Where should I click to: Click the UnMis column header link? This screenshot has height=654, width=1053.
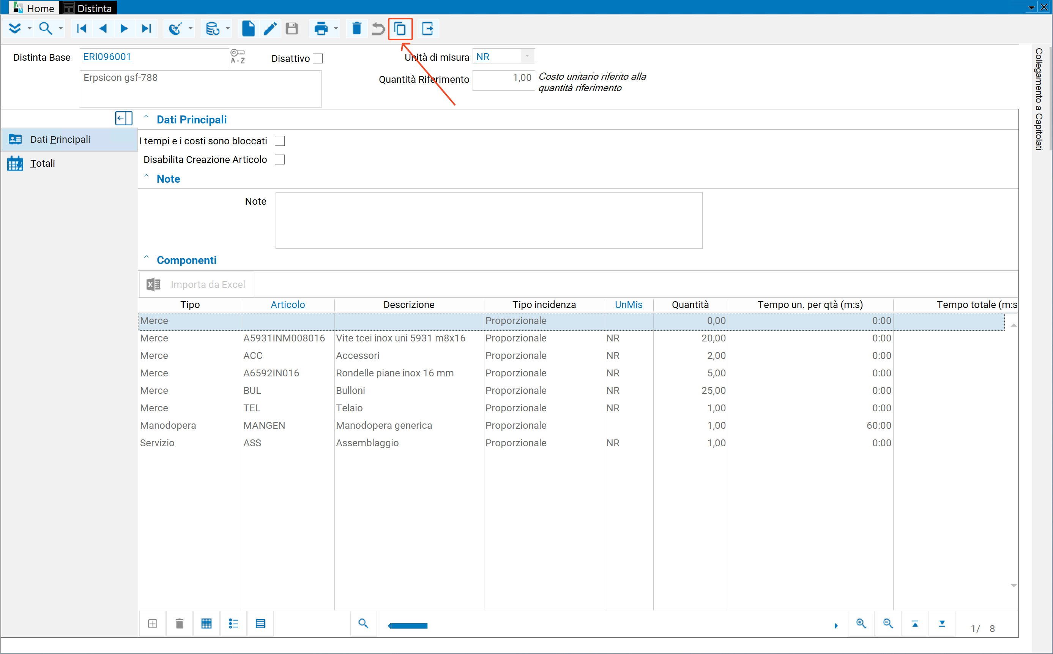(629, 305)
